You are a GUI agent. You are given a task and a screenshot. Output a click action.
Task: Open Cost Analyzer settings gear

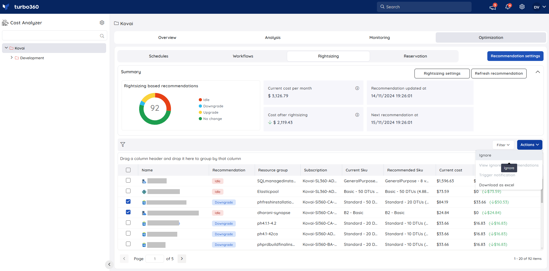(102, 23)
